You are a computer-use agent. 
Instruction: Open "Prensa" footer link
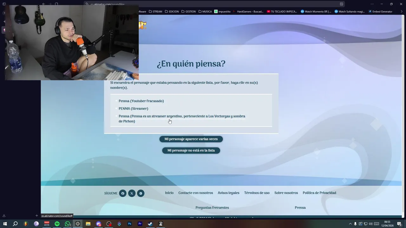click(300, 208)
